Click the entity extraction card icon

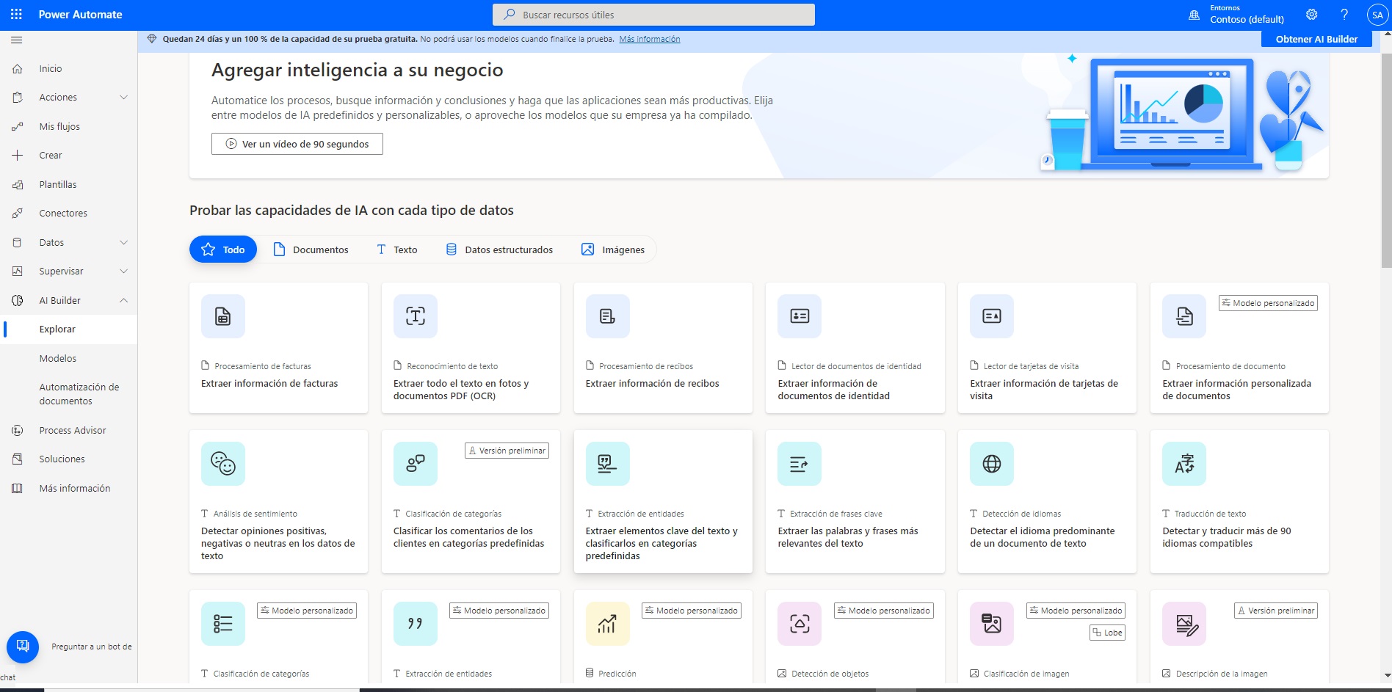tap(608, 464)
